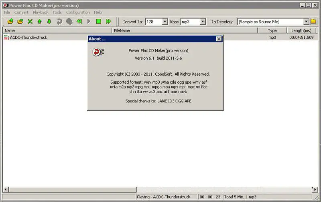
Task: Click the mp3 type cell in the file row
Action: (272, 38)
